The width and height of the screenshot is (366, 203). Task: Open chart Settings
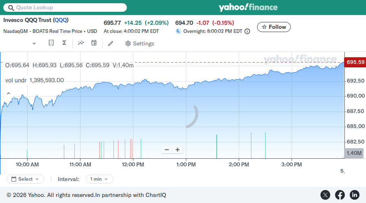[139, 43]
